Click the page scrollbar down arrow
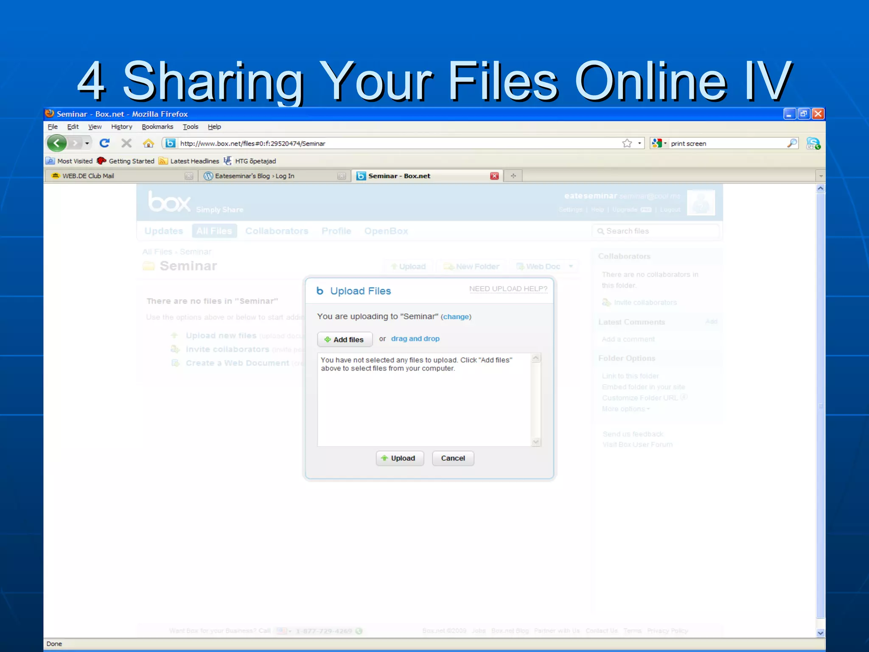Viewport: 869px width, 652px height. (821, 632)
